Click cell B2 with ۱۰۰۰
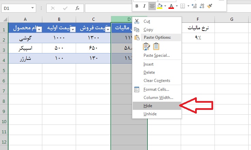 point(59,38)
